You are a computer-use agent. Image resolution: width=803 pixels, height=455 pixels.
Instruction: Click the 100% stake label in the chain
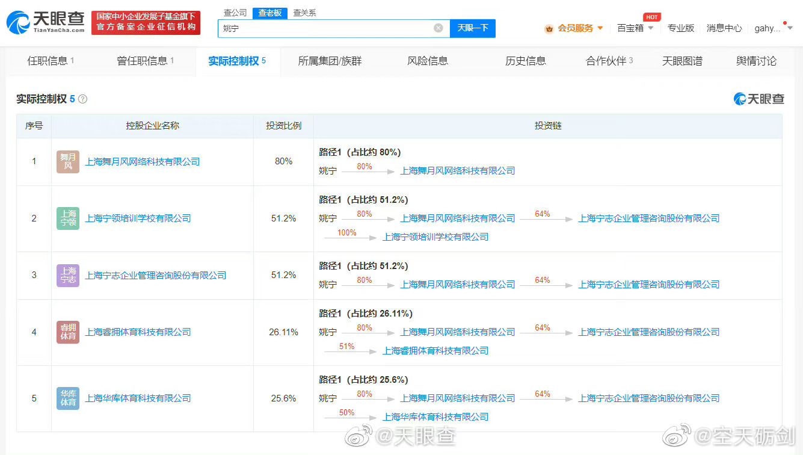click(347, 233)
